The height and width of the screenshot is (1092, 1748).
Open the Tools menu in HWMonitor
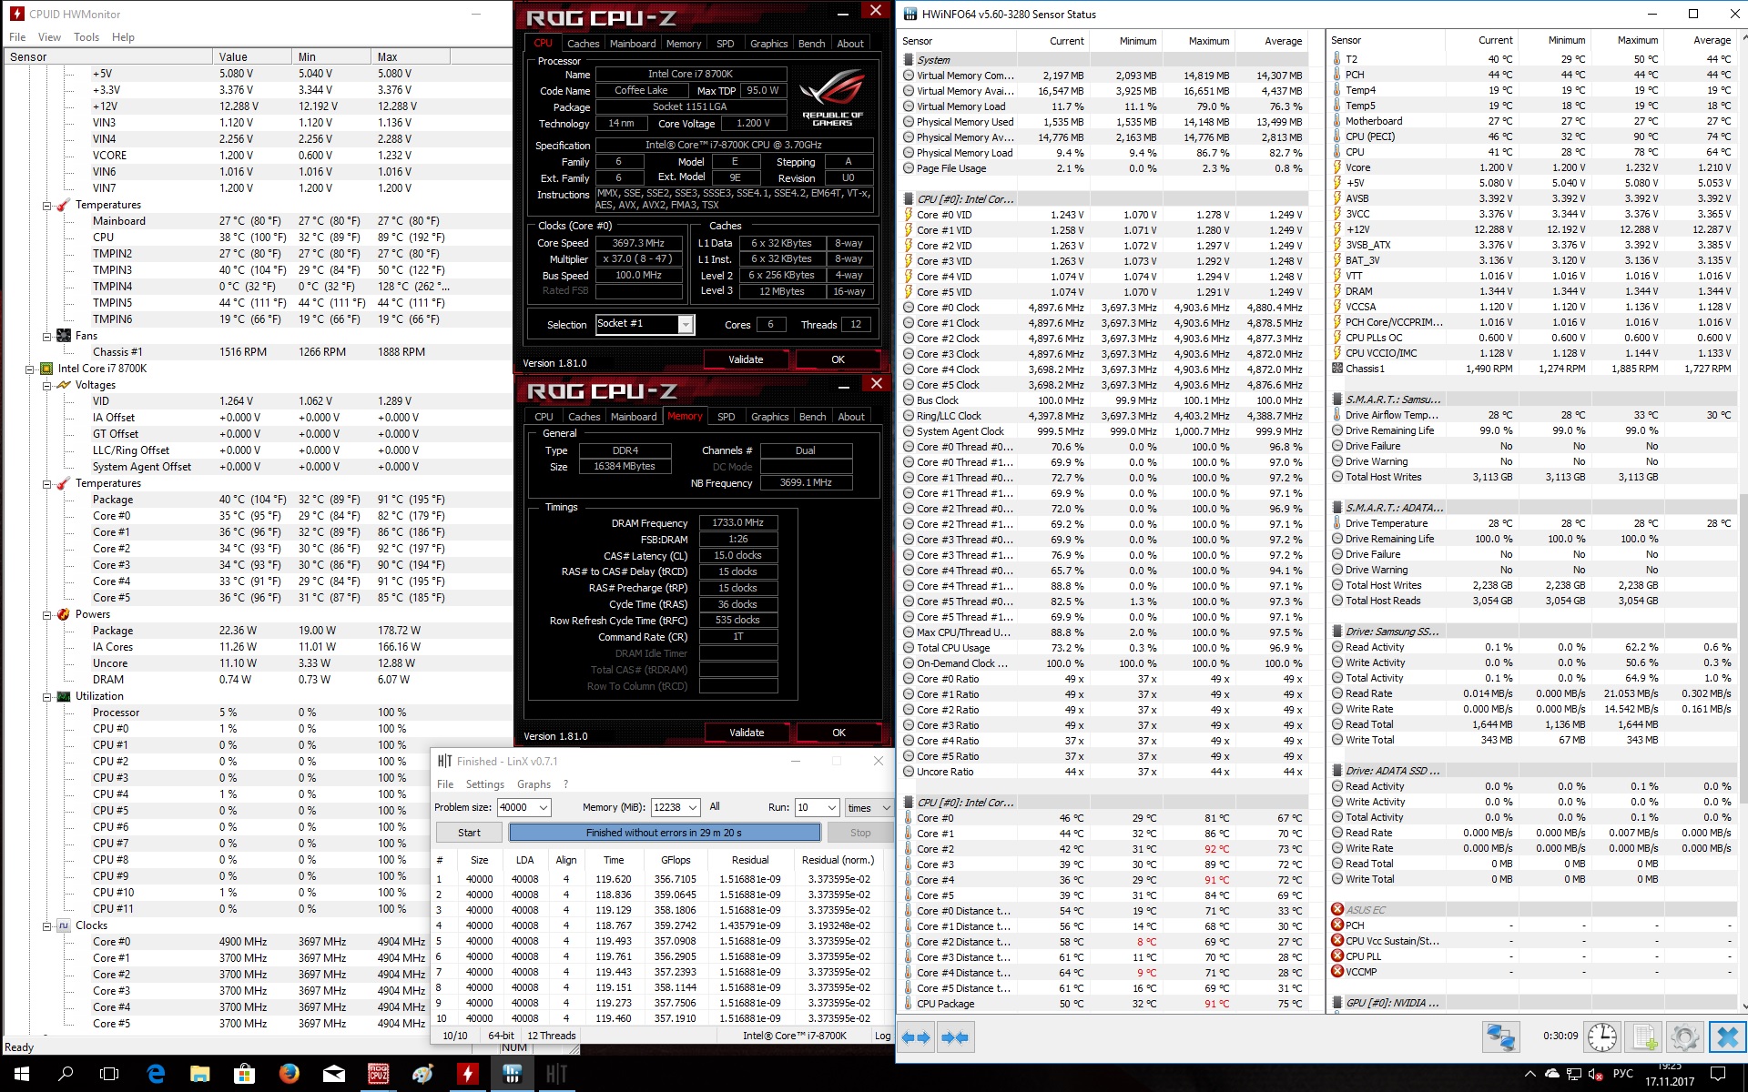86,37
